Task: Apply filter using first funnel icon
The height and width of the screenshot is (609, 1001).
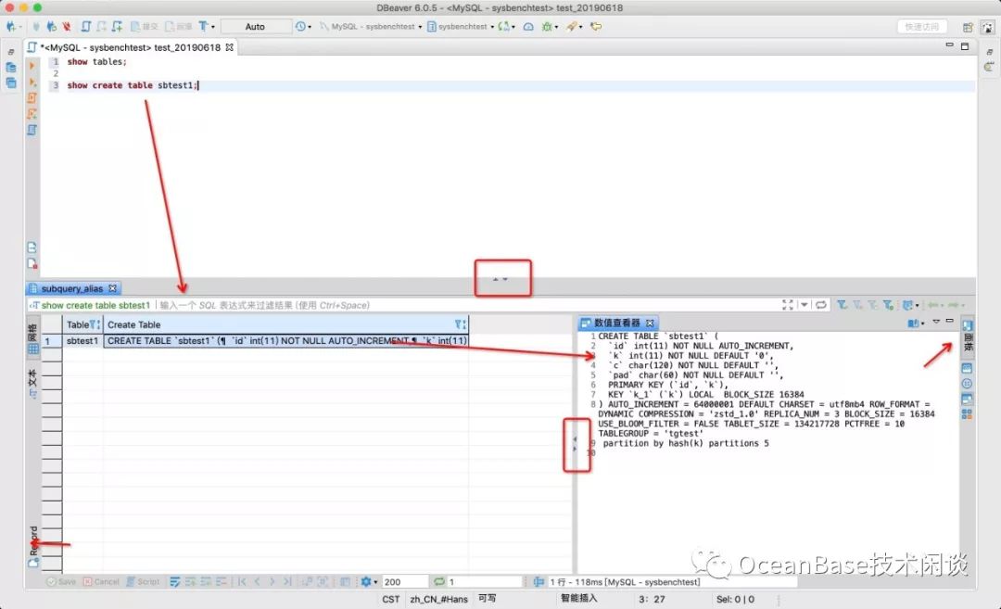Action: coord(843,305)
